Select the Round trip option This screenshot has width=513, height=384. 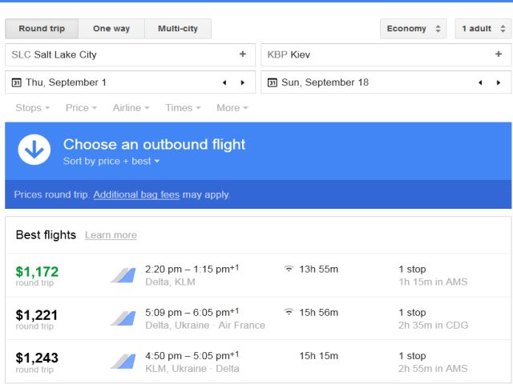(x=42, y=29)
